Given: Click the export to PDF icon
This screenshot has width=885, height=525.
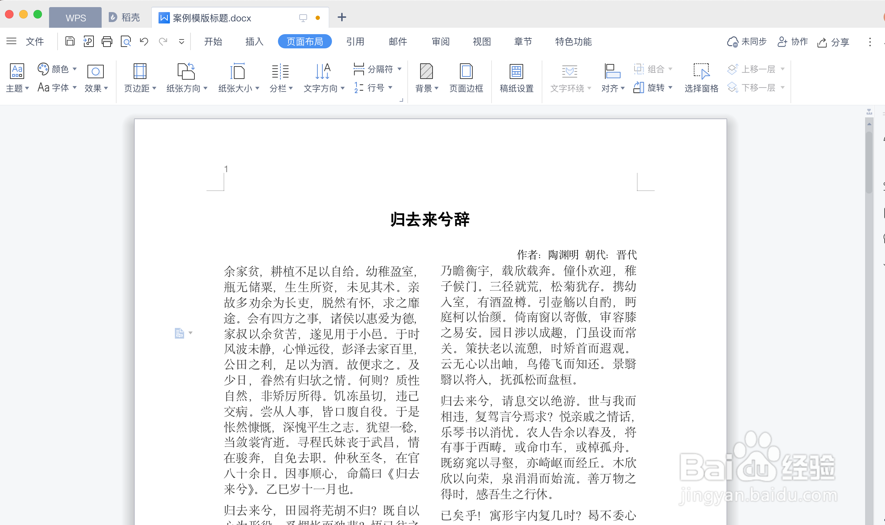Looking at the screenshot, I should pyautogui.click(x=88, y=42).
